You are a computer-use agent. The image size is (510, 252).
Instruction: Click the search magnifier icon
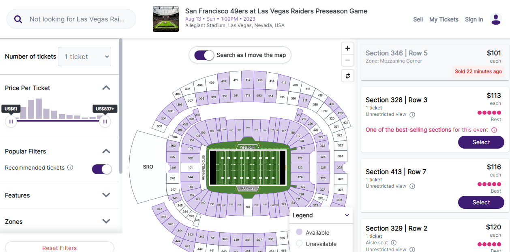pyautogui.click(x=18, y=19)
